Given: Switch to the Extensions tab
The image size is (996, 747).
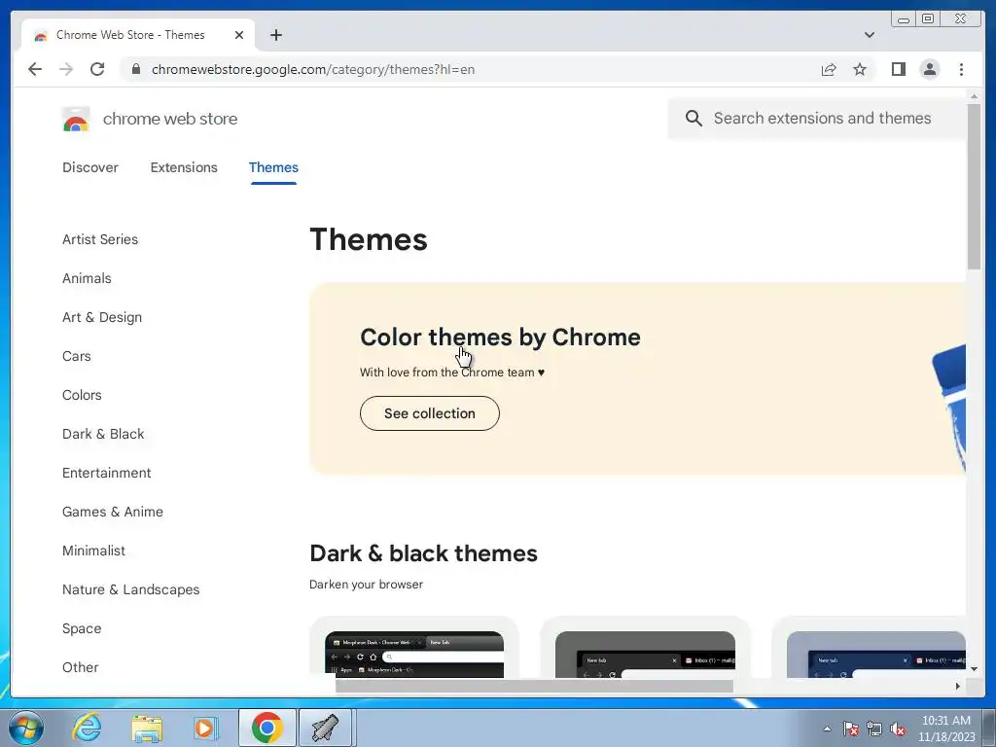Looking at the screenshot, I should (x=184, y=167).
